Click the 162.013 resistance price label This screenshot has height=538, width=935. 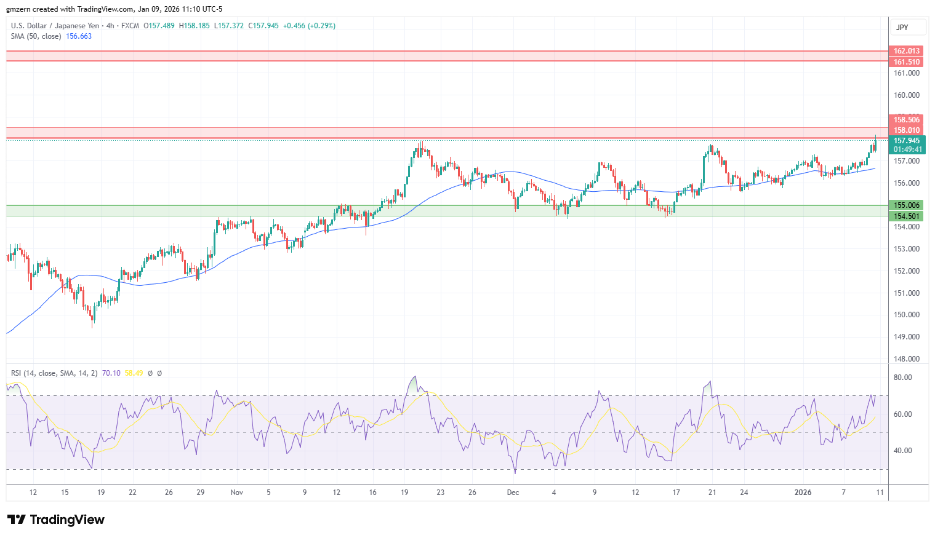coord(907,51)
